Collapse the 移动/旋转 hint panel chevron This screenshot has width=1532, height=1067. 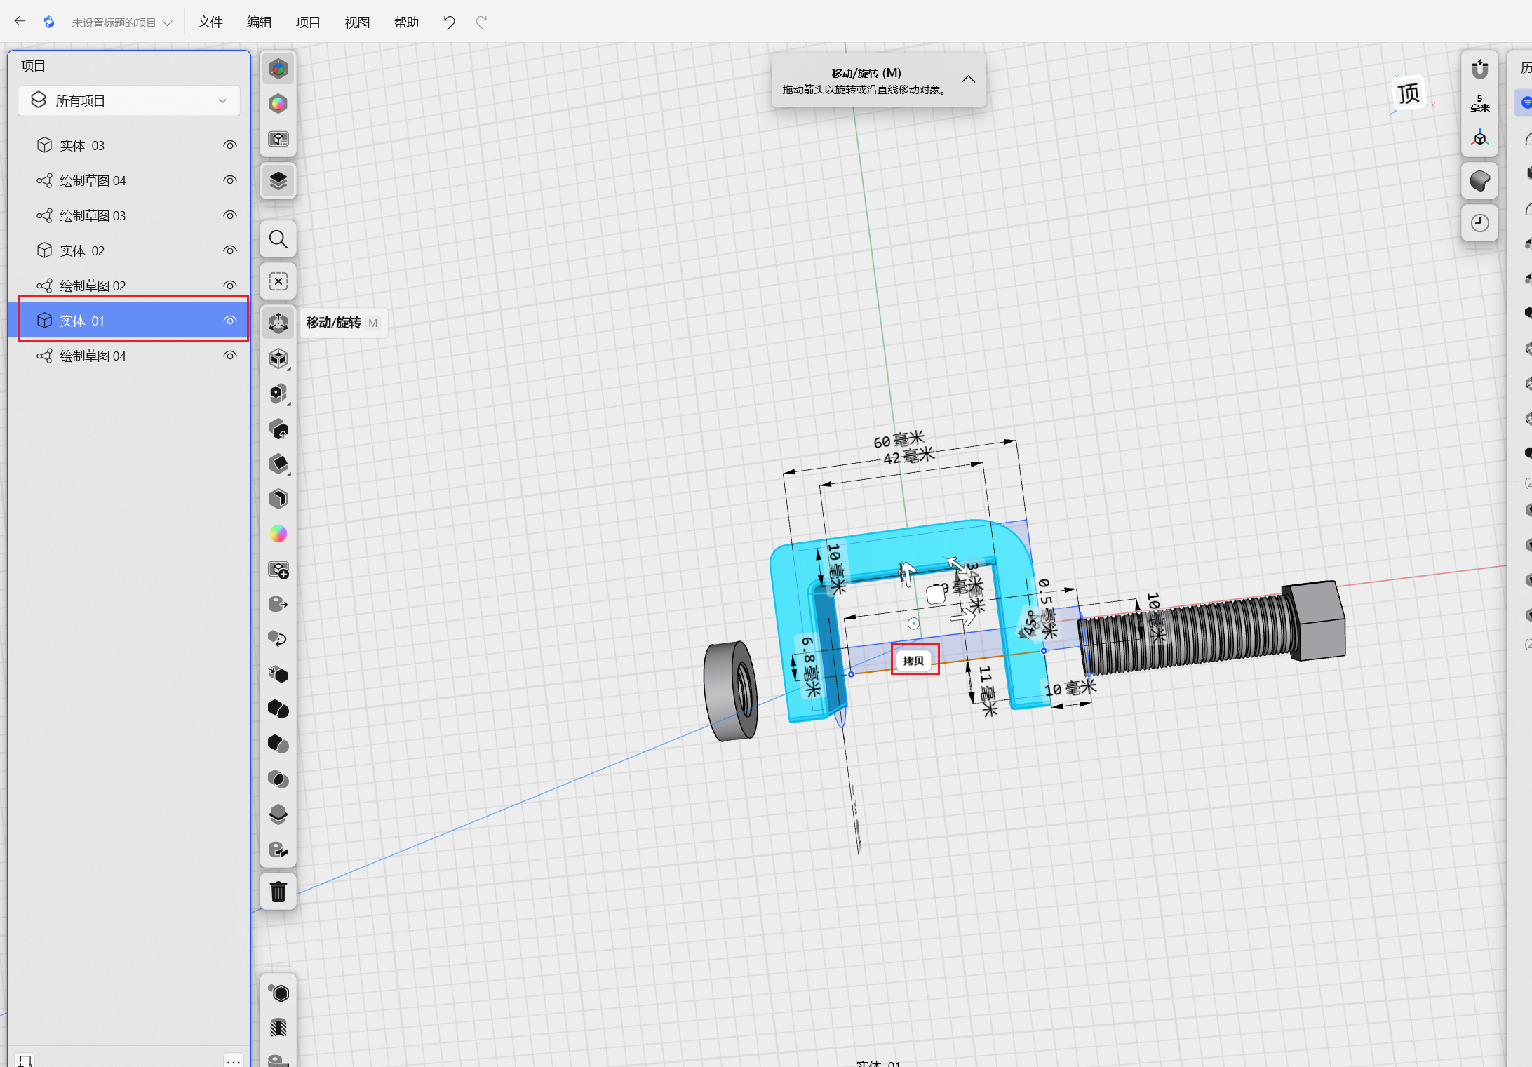point(968,79)
